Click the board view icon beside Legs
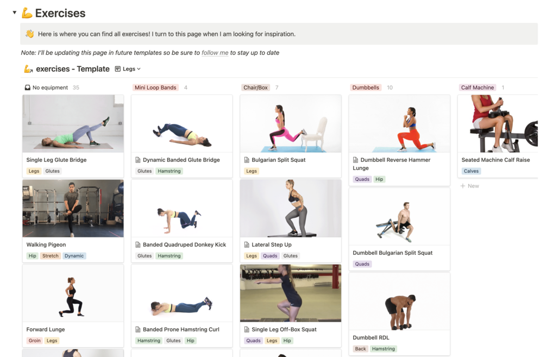The width and height of the screenshot is (546, 357). point(118,69)
